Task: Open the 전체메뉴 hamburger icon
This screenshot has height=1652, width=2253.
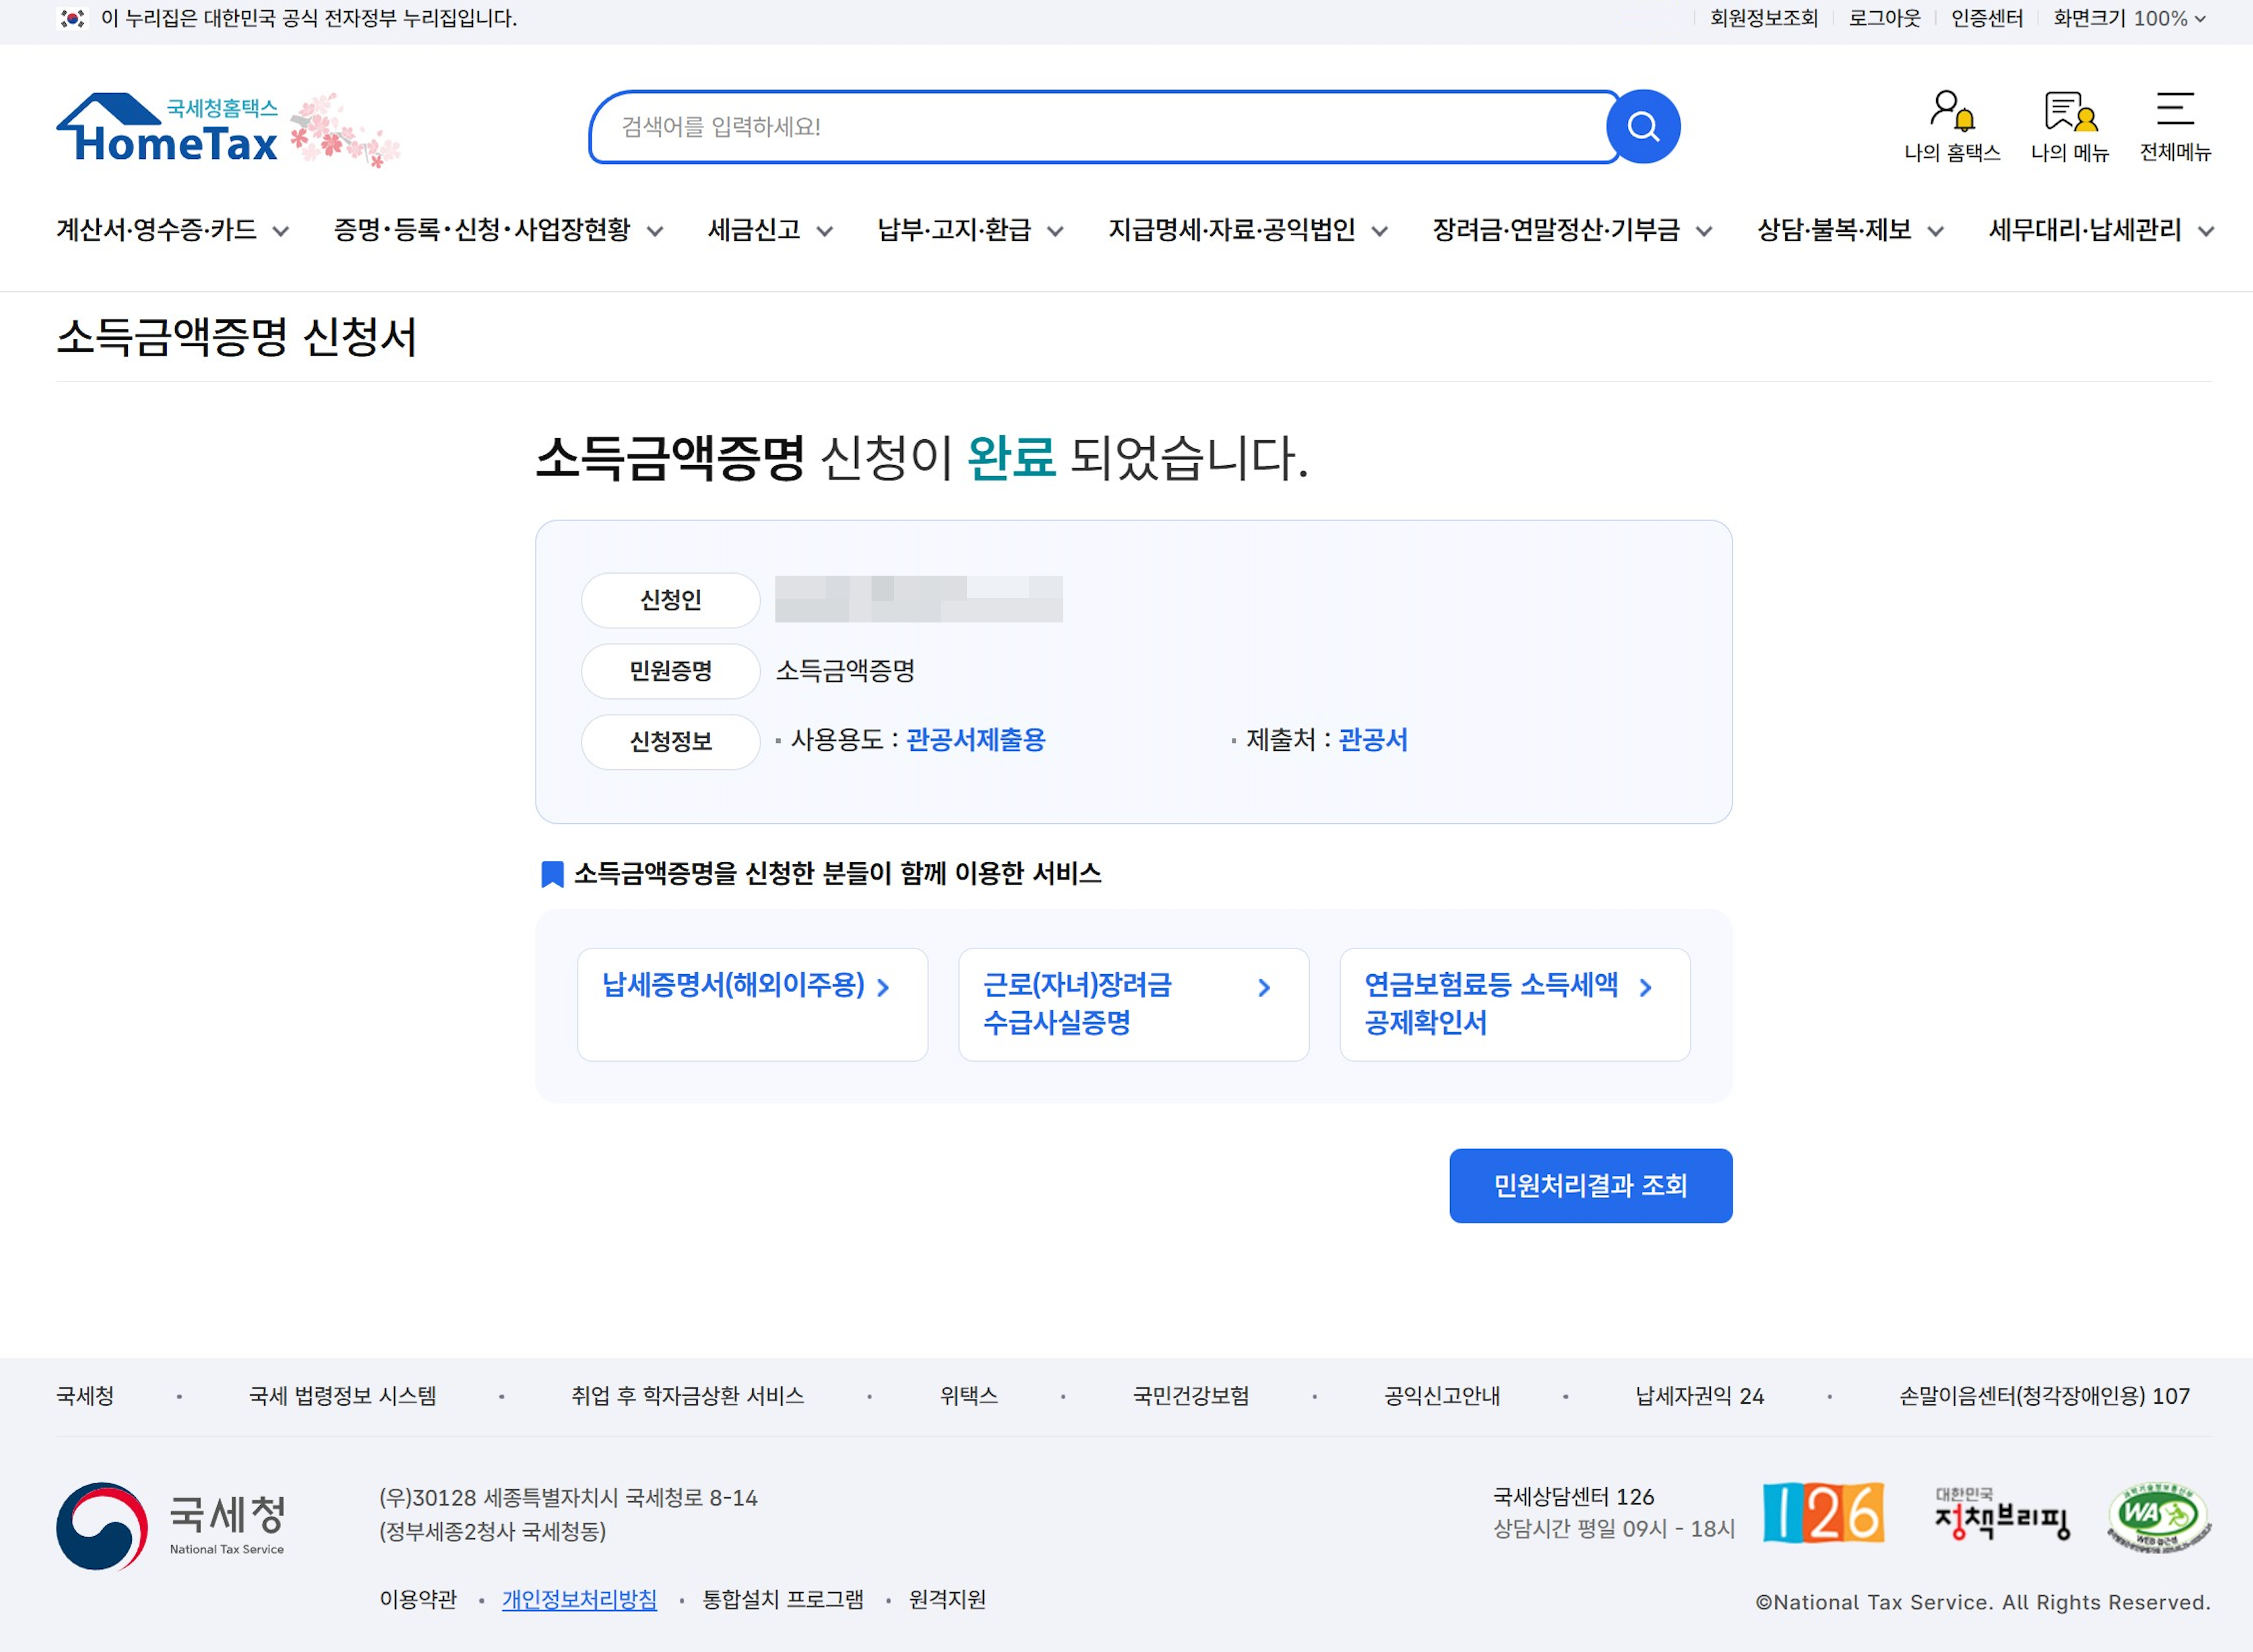Action: (x=2176, y=112)
